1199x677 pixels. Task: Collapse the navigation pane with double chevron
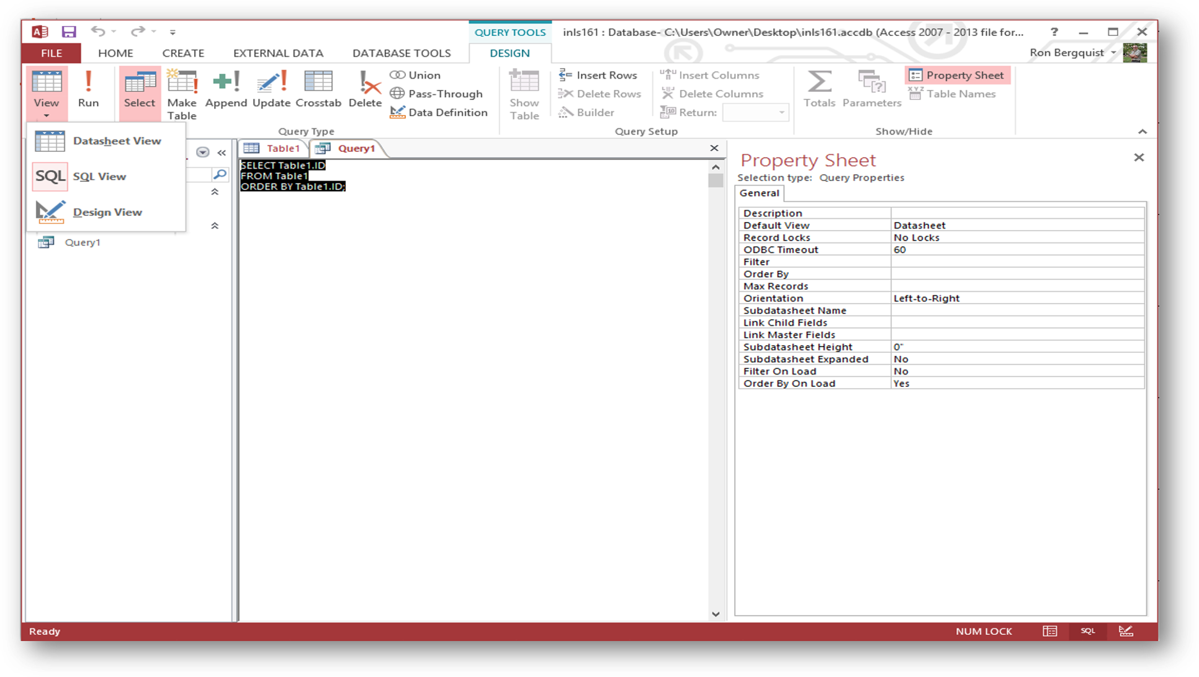point(222,153)
